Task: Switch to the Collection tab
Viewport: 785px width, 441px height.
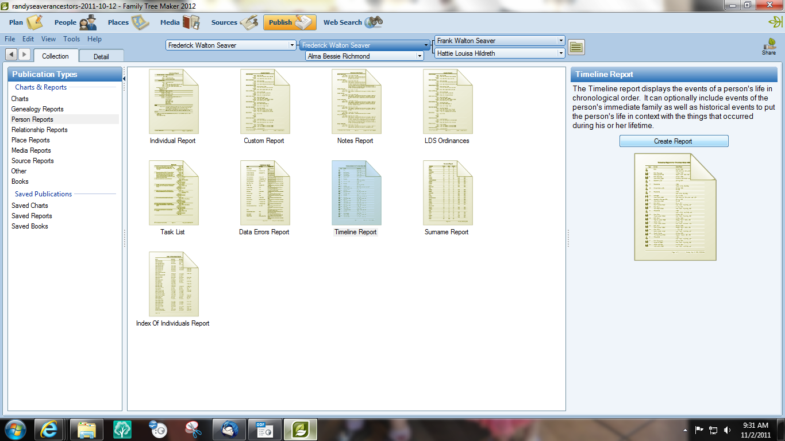Action: pos(55,56)
